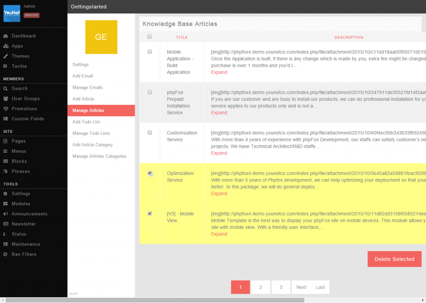Click the horizontal scrollbar thumb
This screenshot has height=303, width=426.
pyautogui.click(x=155, y=300)
